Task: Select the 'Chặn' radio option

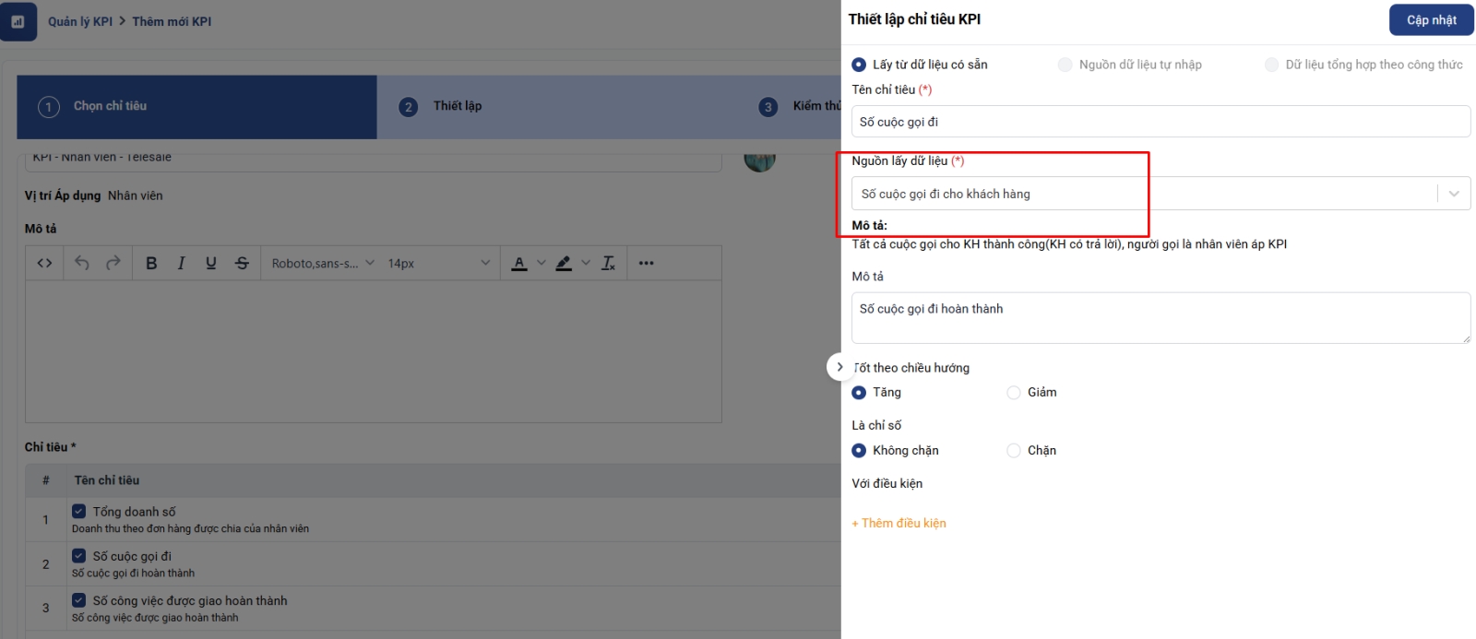Action: pos(1014,451)
